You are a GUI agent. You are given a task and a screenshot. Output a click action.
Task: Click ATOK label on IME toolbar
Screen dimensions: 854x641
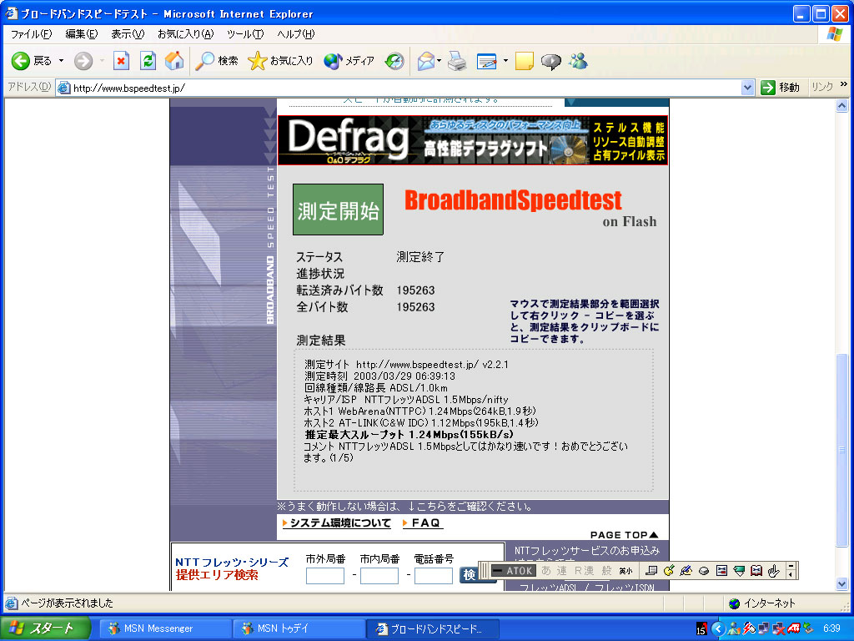513,571
